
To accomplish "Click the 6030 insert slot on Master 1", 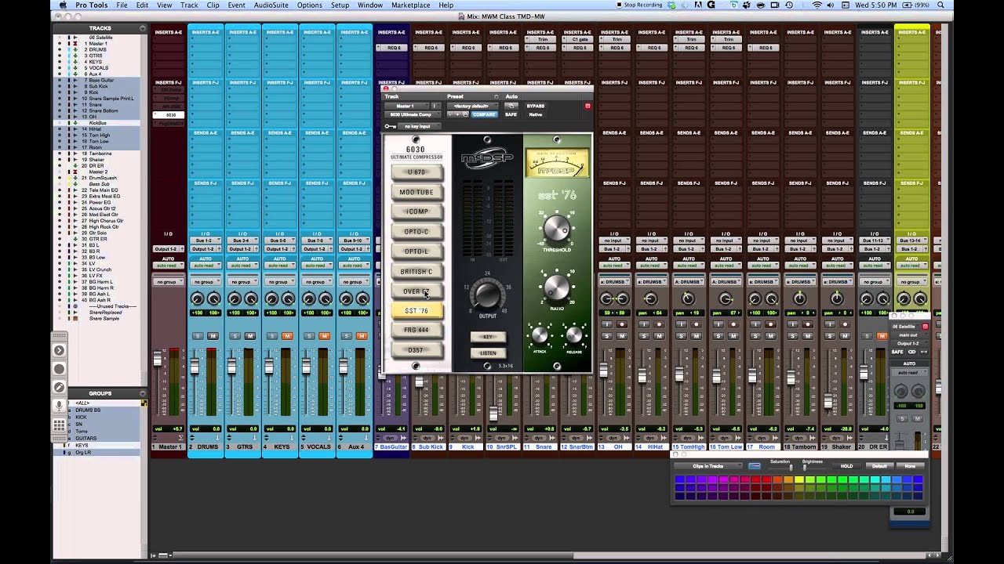I will (168, 115).
